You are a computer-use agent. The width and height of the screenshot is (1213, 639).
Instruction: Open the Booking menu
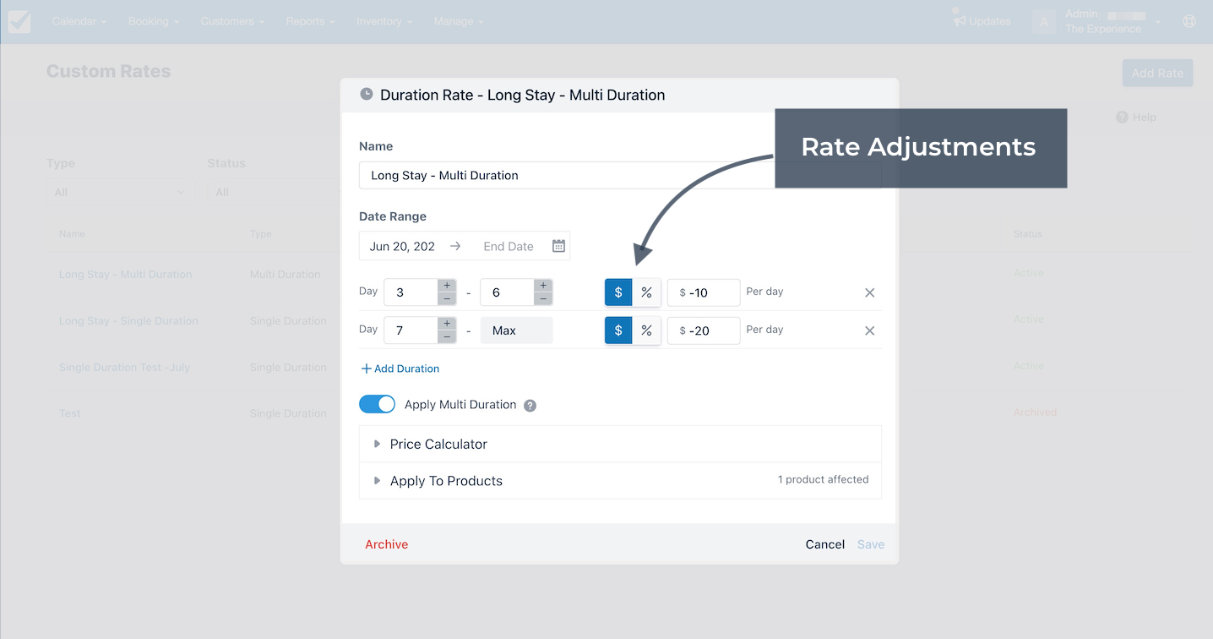coord(154,21)
